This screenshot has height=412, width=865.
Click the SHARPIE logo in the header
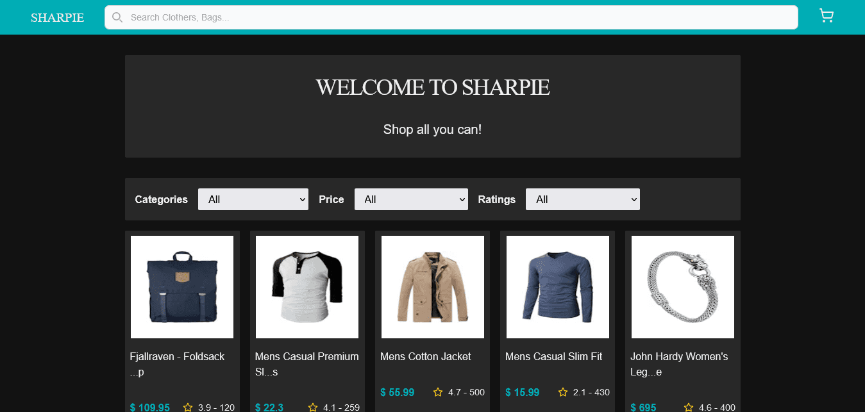click(57, 17)
